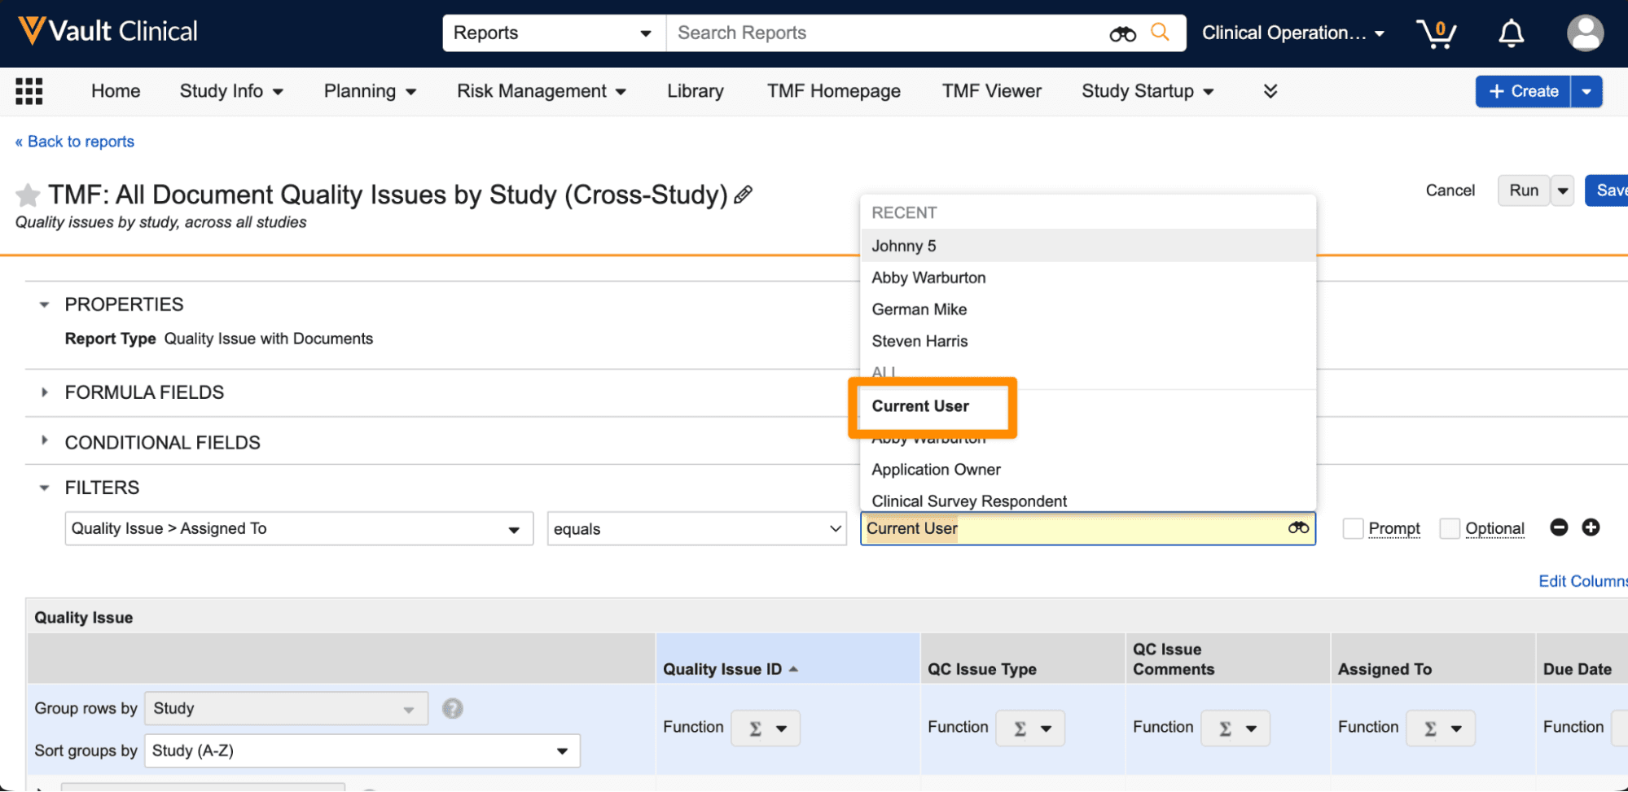Enable the Optional checkbox
Image resolution: width=1628 pixels, height=792 pixels.
(1450, 528)
